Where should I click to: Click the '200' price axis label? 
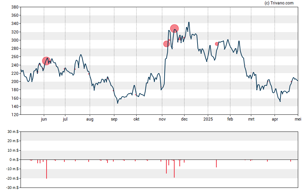coord(15,82)
